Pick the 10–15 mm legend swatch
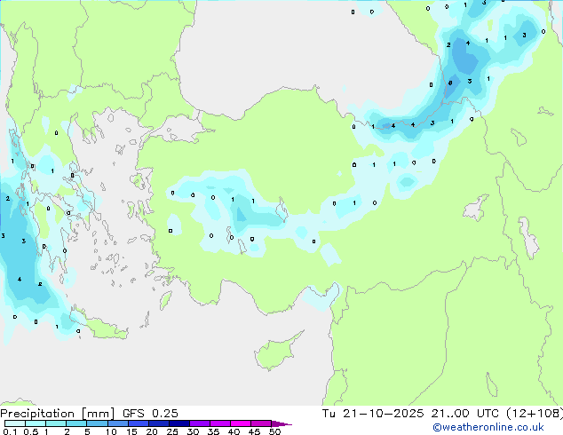 pos(117,423)
